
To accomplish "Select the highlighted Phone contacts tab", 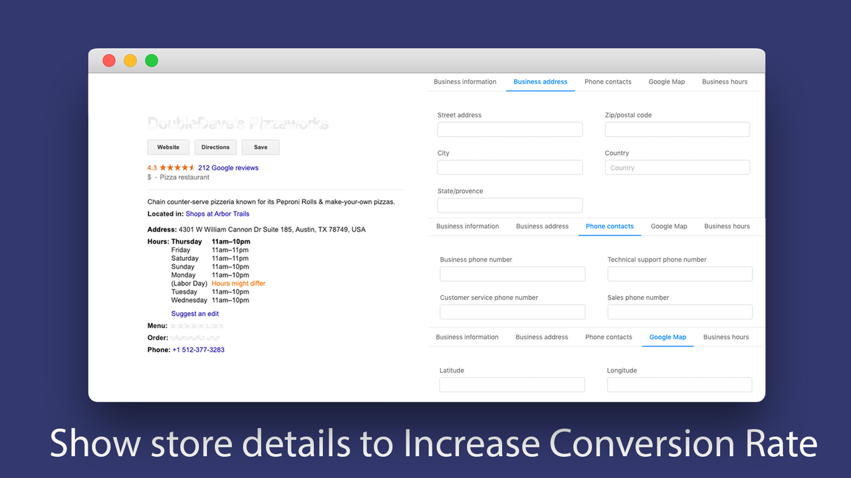I will pos(610,226).
